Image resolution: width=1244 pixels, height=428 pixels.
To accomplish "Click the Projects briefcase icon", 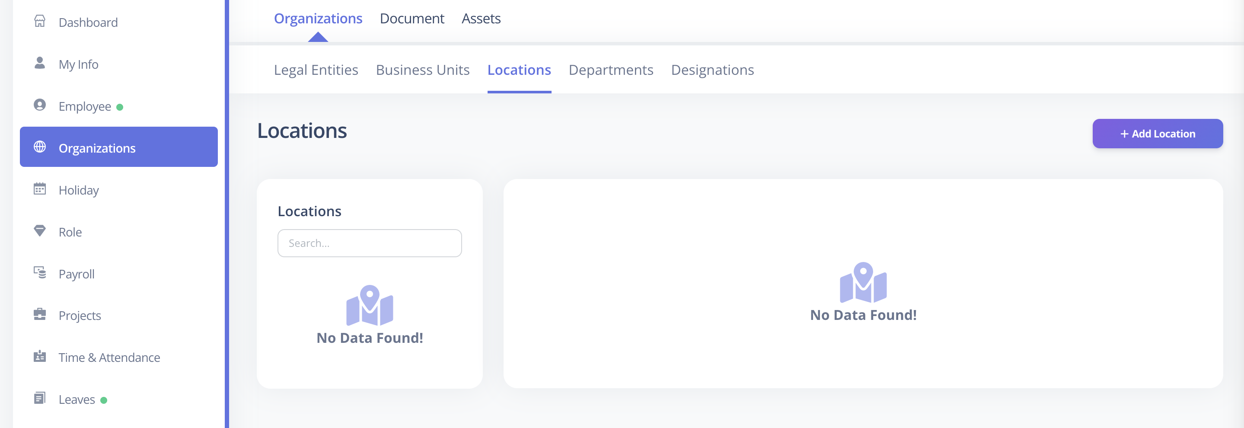I will (40, 314).
